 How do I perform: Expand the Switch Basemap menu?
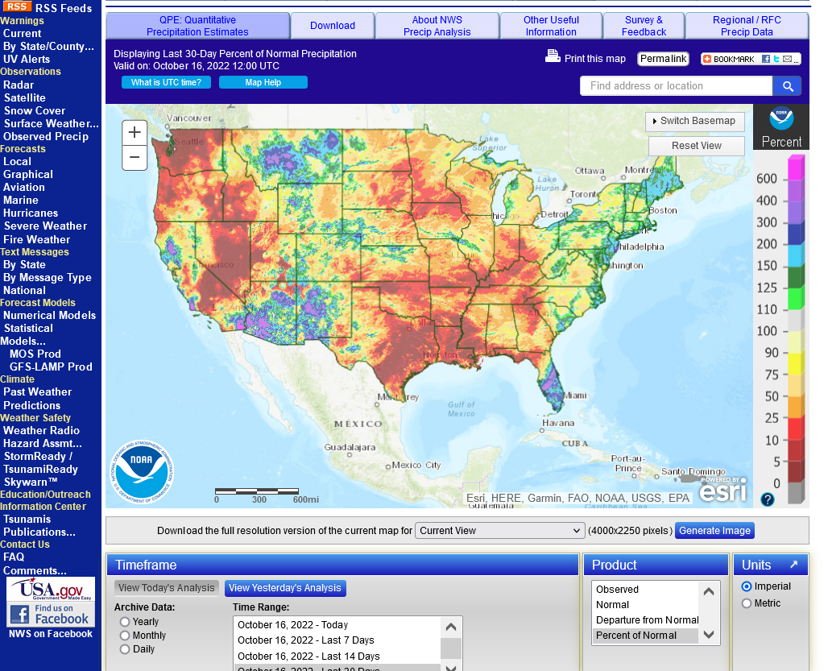click(694, 121)
